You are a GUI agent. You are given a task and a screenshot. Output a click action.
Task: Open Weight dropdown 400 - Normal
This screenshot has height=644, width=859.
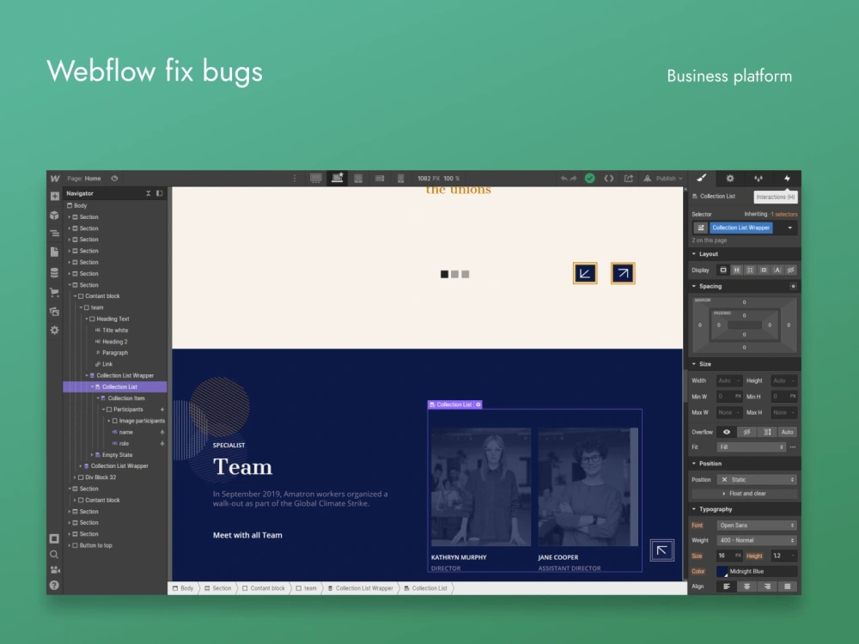[x=757, y=540]
